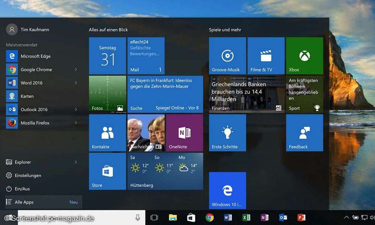Expand Mozilla Firefox jump list arrow

coord(76,123)
